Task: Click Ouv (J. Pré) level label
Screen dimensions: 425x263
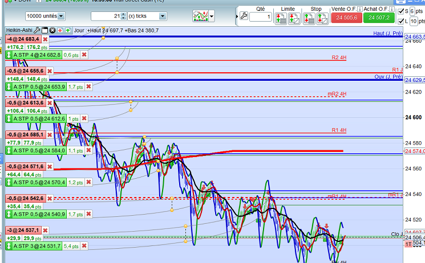Action: [x=388, y=77]
